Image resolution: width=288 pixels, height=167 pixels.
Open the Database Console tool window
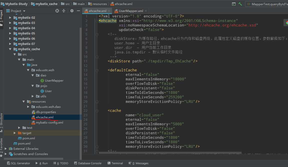tap(88, 163)
